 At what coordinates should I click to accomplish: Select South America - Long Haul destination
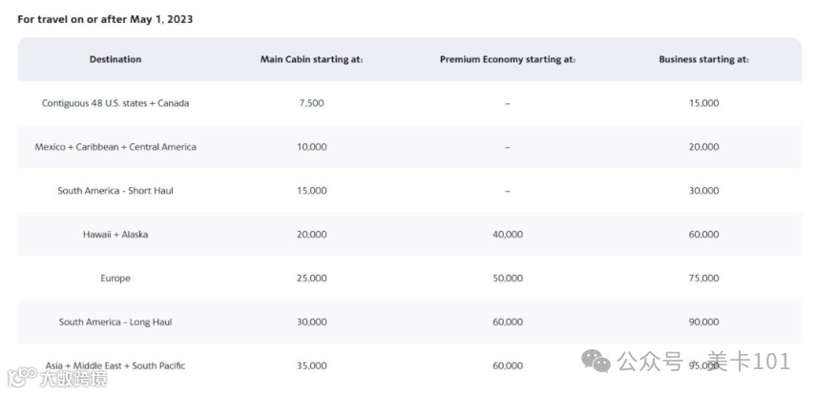[115, 322]
